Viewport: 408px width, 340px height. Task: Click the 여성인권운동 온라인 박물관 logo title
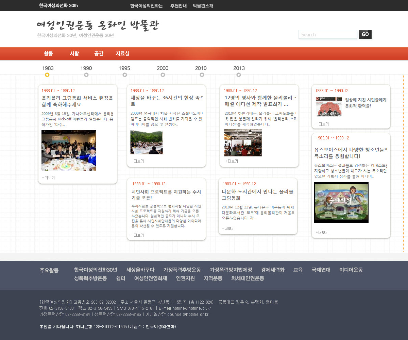pos(98,26)
